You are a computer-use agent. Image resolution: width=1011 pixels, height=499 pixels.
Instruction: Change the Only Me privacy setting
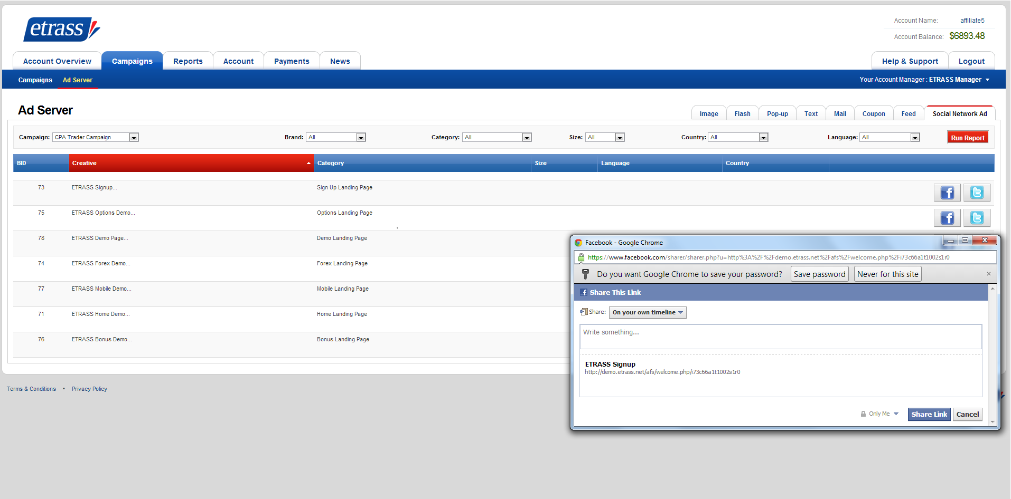click(879, 414)
